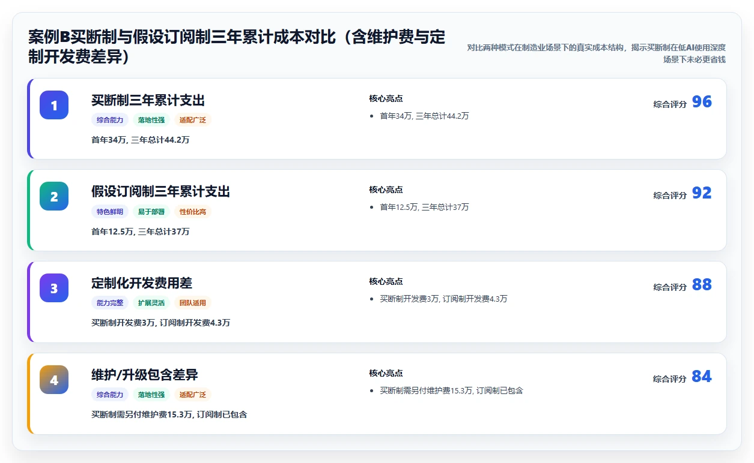
Task: Click 核心亮点 heading in the 假设订阅制 card
Action: point(386,190)
